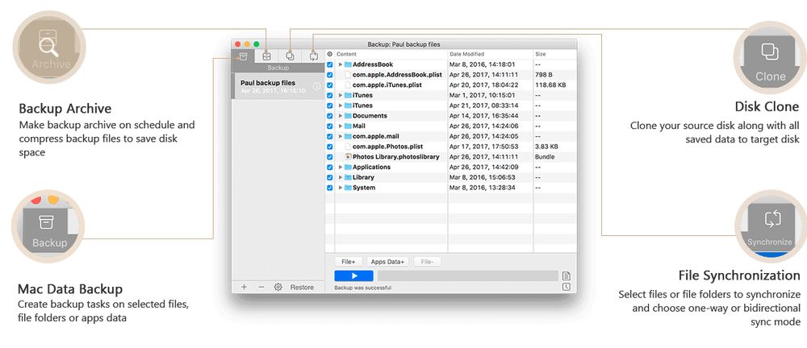This screenshot has width=807, height=348.
Task: Expand the Mail folder triangle
Action: point(341,126)
